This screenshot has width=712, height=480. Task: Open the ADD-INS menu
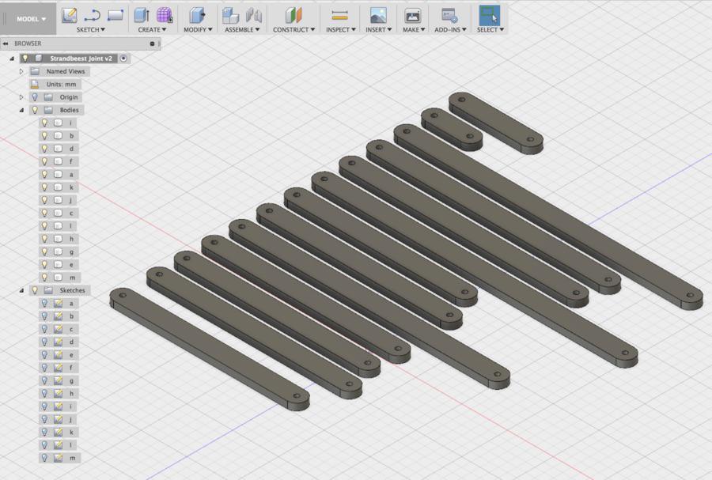tap(450, 30)
